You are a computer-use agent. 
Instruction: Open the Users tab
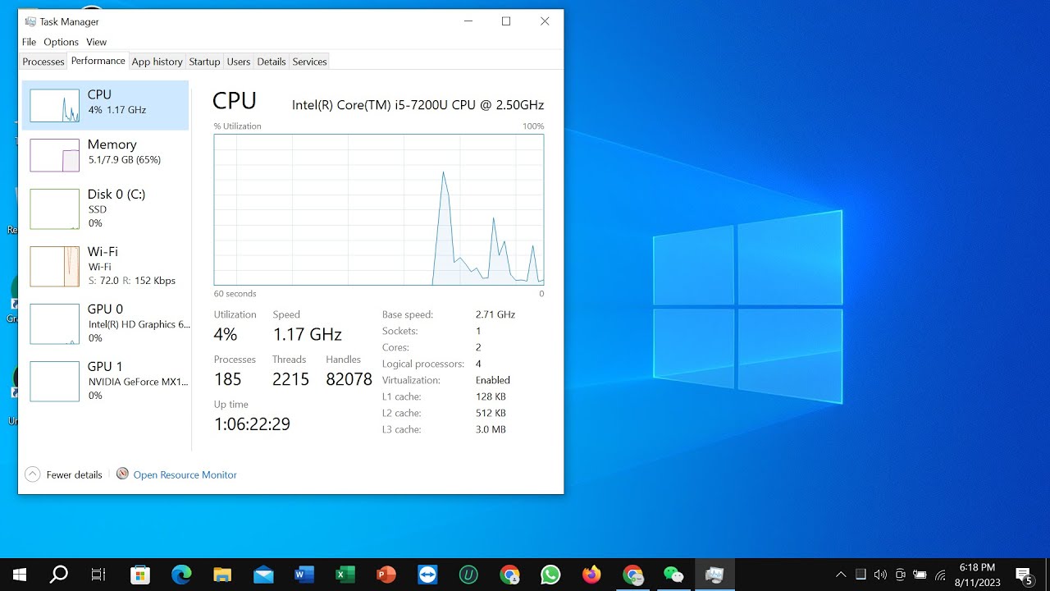click(x=239, y=62)
